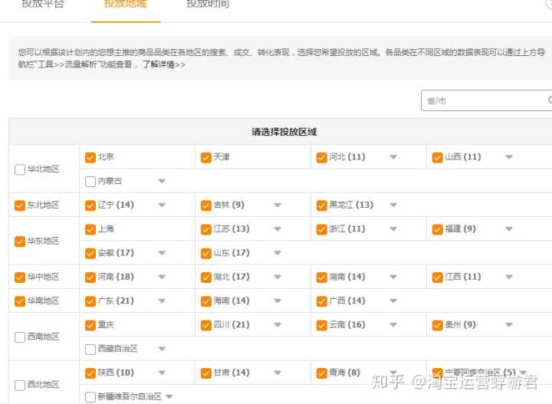Select the 投放地域 tab
The image size is (552, 404).
pyautogui.click(x=125, y=5)
